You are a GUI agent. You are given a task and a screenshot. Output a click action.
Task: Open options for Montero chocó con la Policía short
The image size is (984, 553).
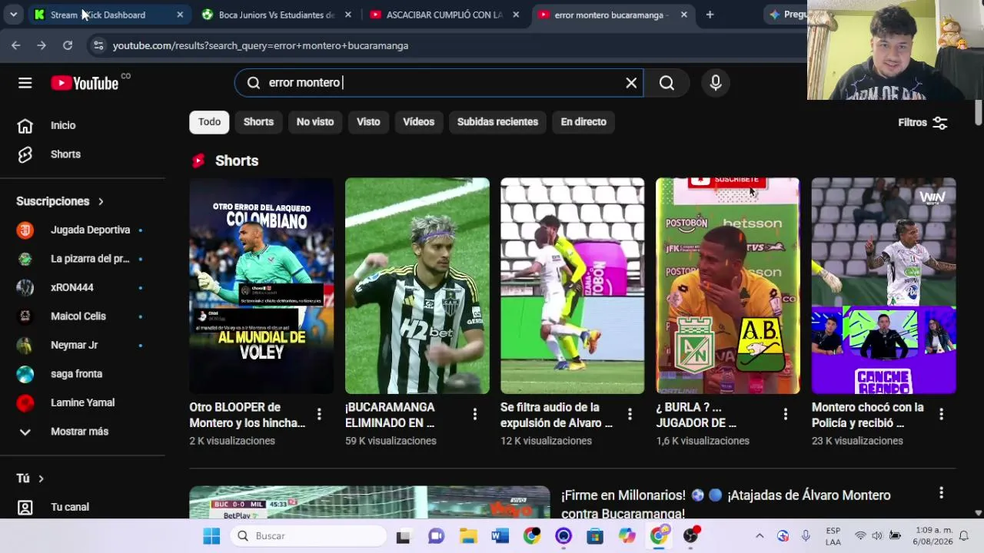[941, 415]
